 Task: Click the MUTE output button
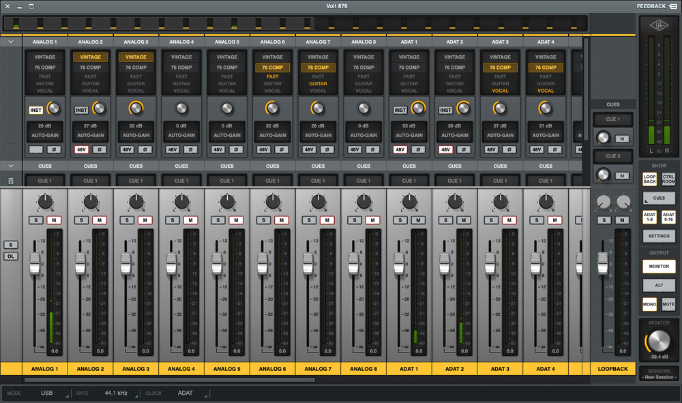[668, 304]
